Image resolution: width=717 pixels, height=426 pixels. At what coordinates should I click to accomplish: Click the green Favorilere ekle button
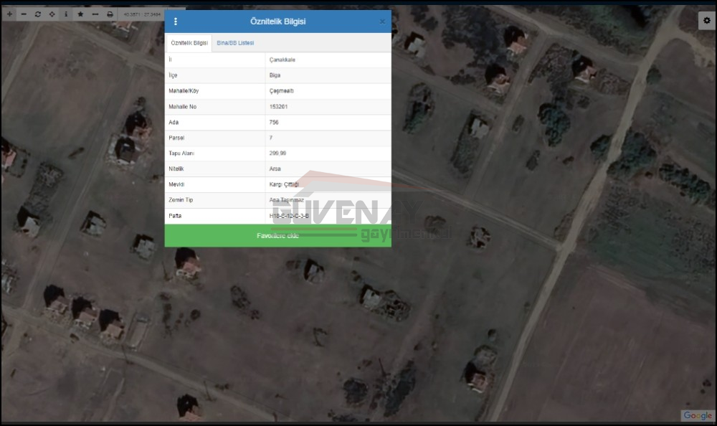click(x=277, y=236)
